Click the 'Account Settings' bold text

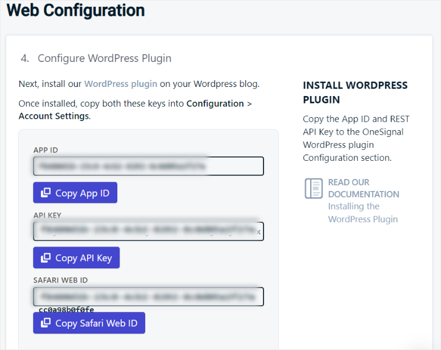pos(53,116)
